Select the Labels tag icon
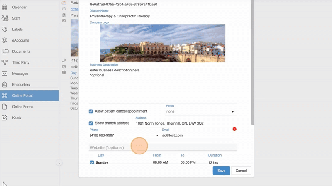Viewport: 332px width, 186px height. [x=5, y=29]
